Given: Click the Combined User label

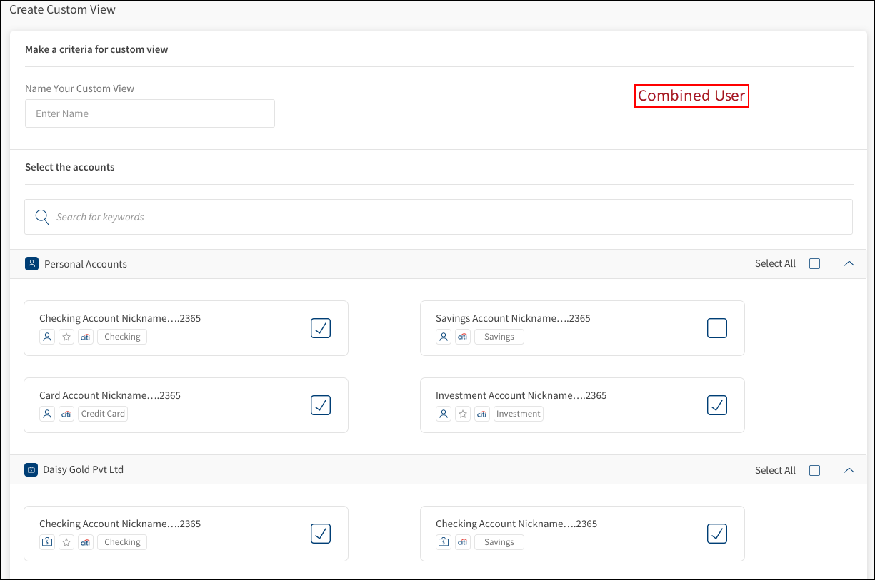Looking at the screenshot, I should pyautogui.click(x=691, y=96).
